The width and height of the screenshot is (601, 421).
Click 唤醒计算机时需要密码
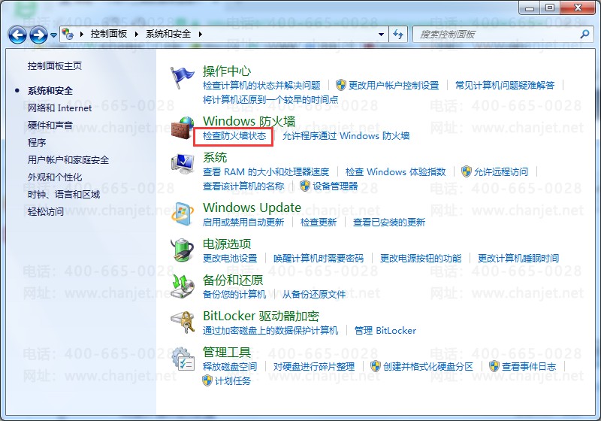tap(319, 259)
